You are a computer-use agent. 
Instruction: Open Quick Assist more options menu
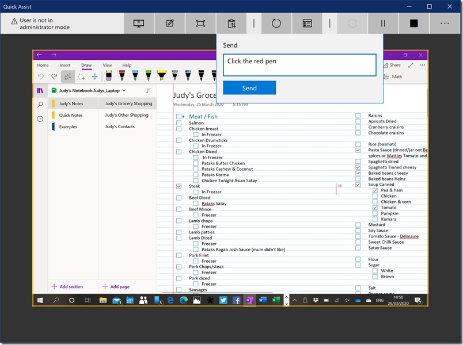[445, 24]
